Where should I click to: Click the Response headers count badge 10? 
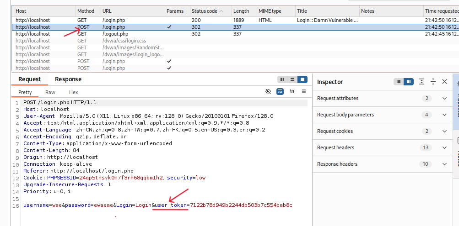pos(426,164)
